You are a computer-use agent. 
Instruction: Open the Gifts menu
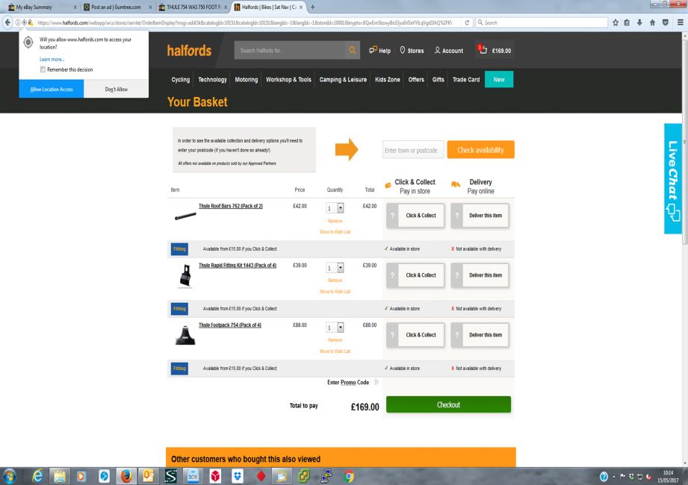438,79
